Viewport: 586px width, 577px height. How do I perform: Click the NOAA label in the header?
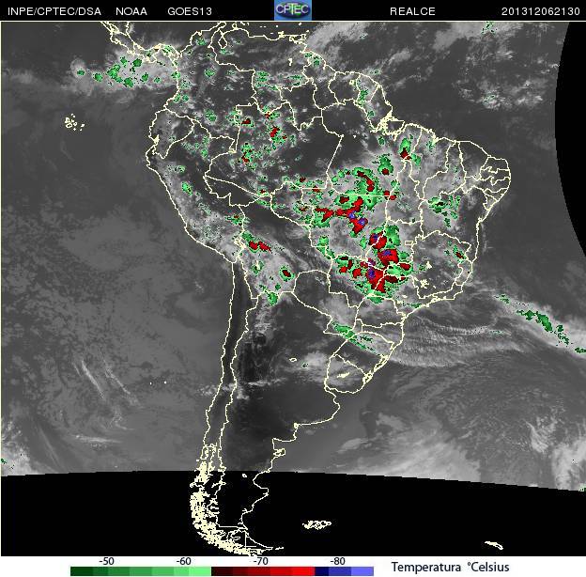[x=131, y=11]
